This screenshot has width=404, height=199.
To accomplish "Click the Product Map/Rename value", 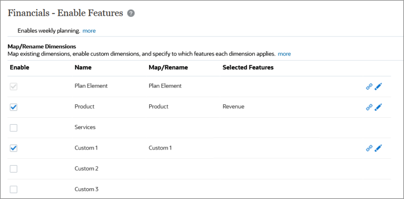I will [158, 106].
